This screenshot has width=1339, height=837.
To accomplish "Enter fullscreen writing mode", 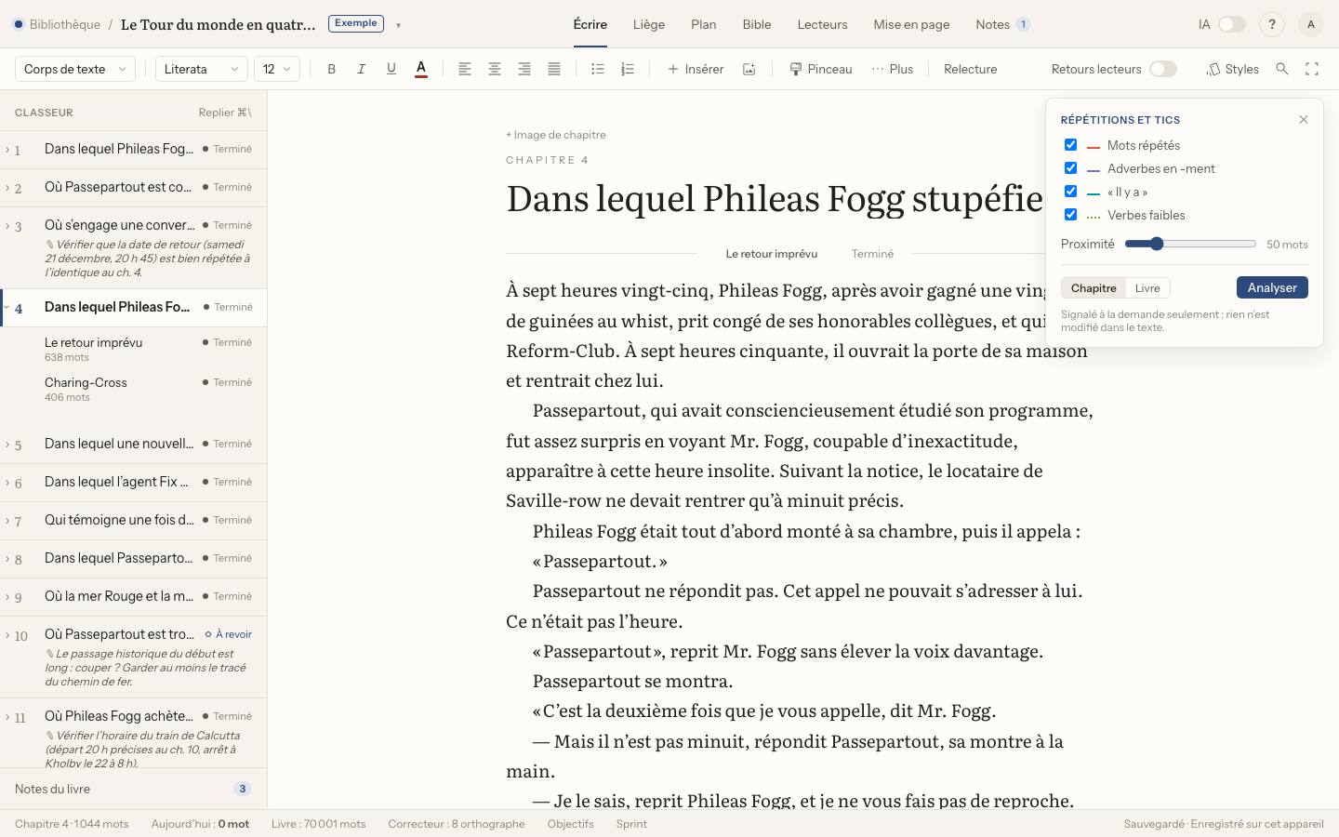I will 1312,69.
